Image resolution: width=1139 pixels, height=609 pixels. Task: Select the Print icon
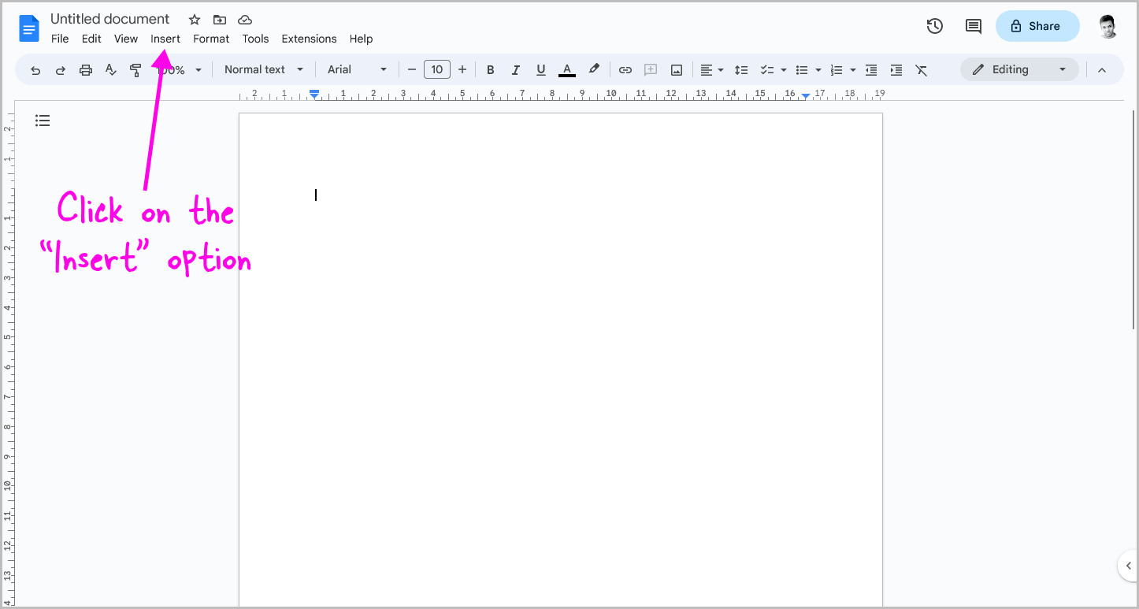click(85, 69)
